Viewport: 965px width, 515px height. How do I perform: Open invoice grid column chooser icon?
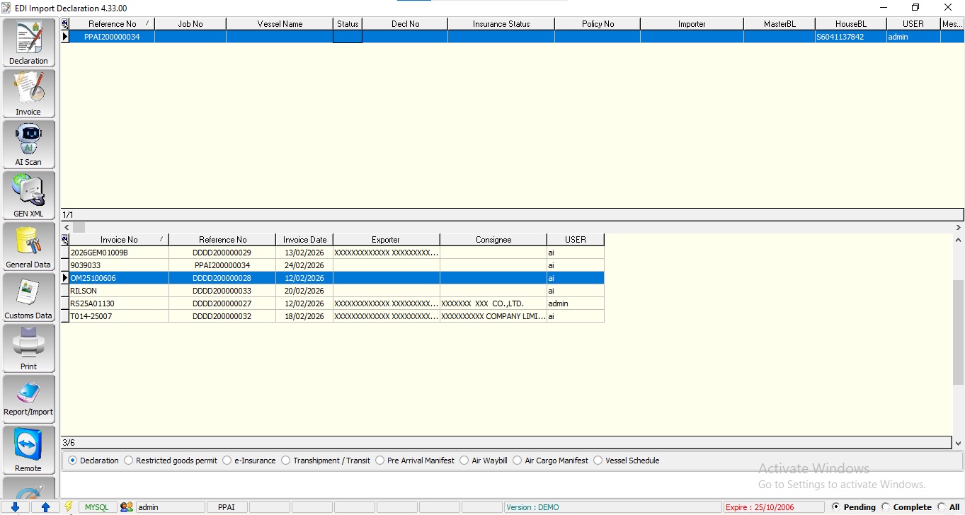(65, 240)
